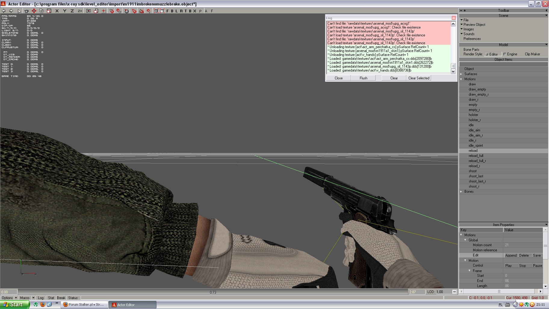Viewport: 549px width, 309px height.
Task: Click Clear Selected in the Log window
Action: 419,78
